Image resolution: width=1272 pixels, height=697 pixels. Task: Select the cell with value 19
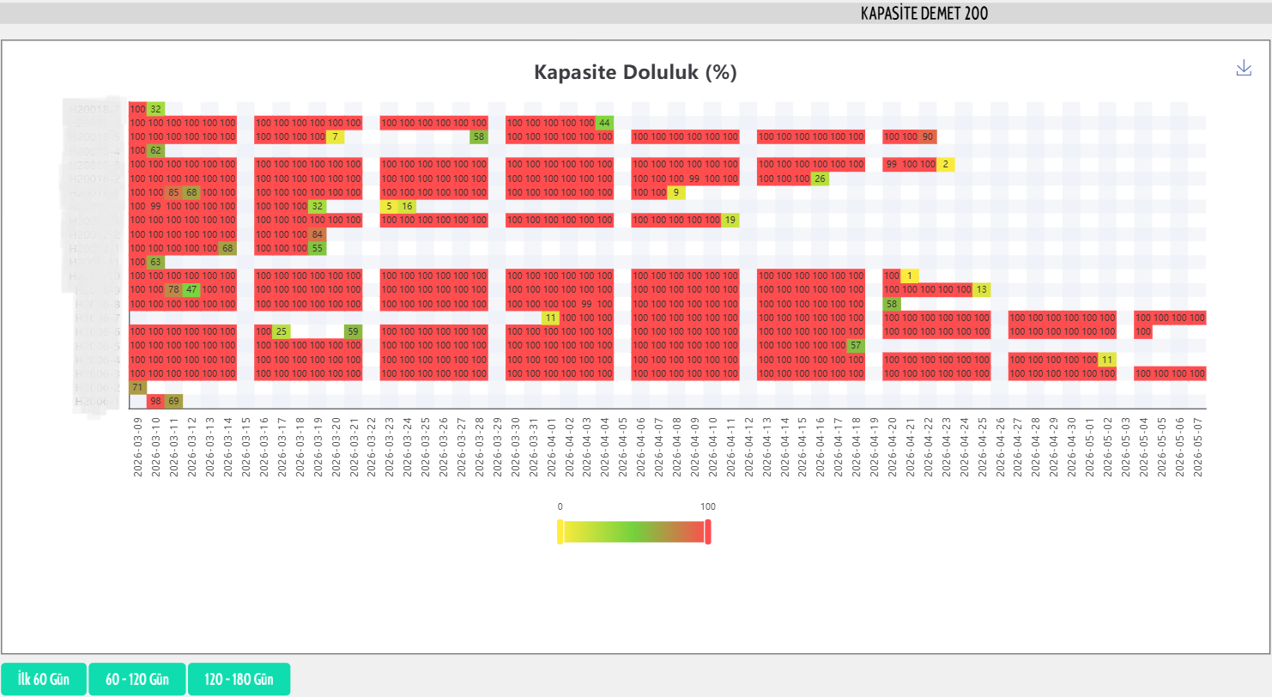pos(730,221)
